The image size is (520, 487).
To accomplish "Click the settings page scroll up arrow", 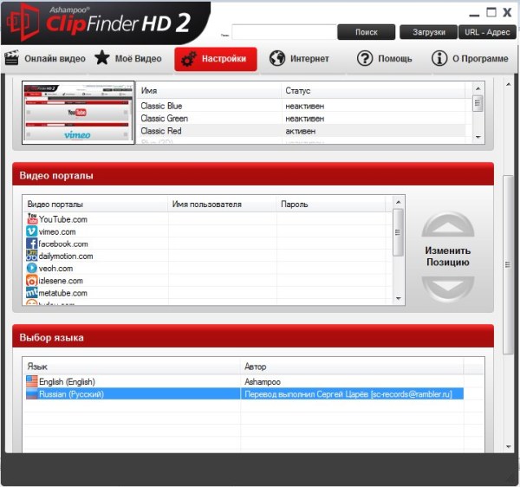I will [x=509, y=85].
